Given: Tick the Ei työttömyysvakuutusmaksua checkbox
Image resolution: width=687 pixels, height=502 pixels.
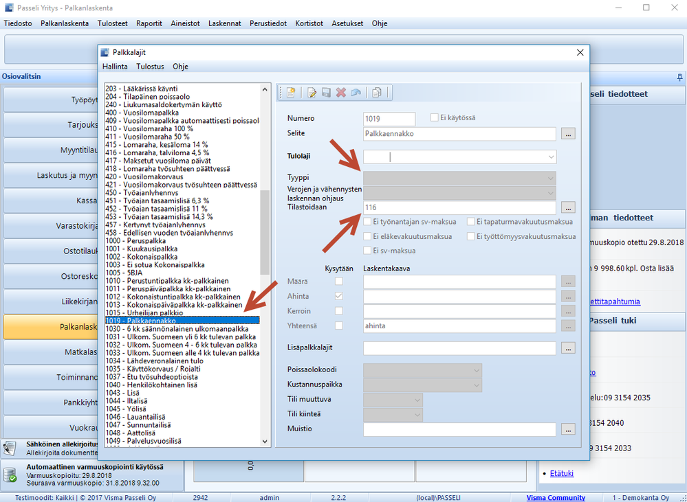Looking at the screenshot, I should tap(470, 236).
